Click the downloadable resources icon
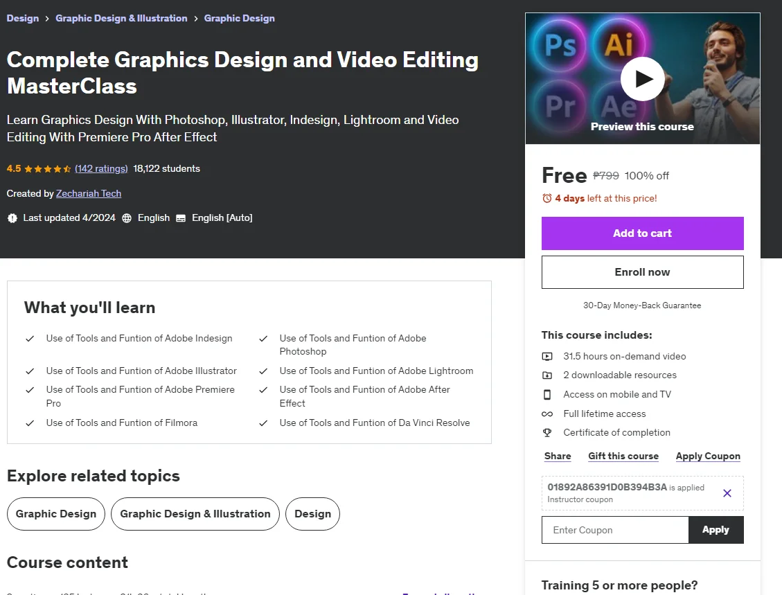This screenshot has width=782, height=595. tap(547, 375)
